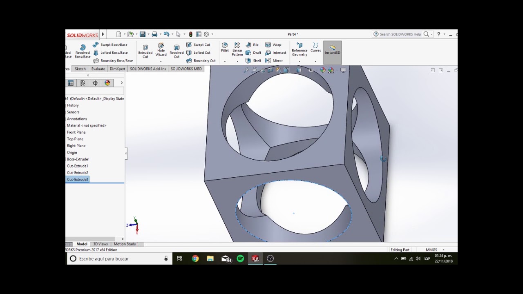Select Revolved Boss/Base tool
The height and width of the screenshot is (294, 523).
(x=83, y=51)
